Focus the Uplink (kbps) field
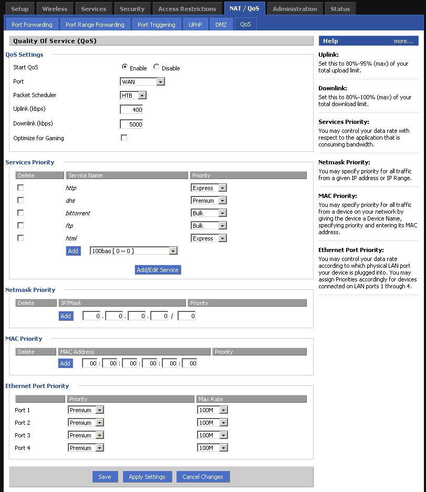Viewport: 426px width, 492px height. tap(131, 110)
